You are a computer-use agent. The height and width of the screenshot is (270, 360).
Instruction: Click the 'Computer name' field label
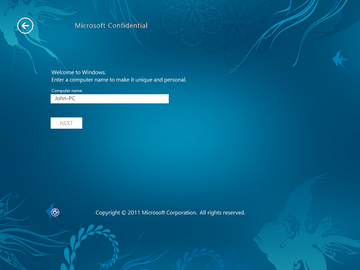pyautogui.click(x=67, y=91)
